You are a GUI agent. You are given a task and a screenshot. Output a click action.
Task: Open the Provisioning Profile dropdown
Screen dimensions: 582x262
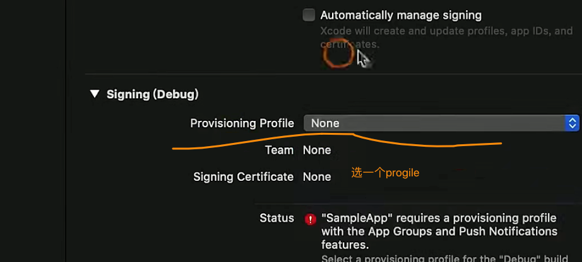pos(436,123)
